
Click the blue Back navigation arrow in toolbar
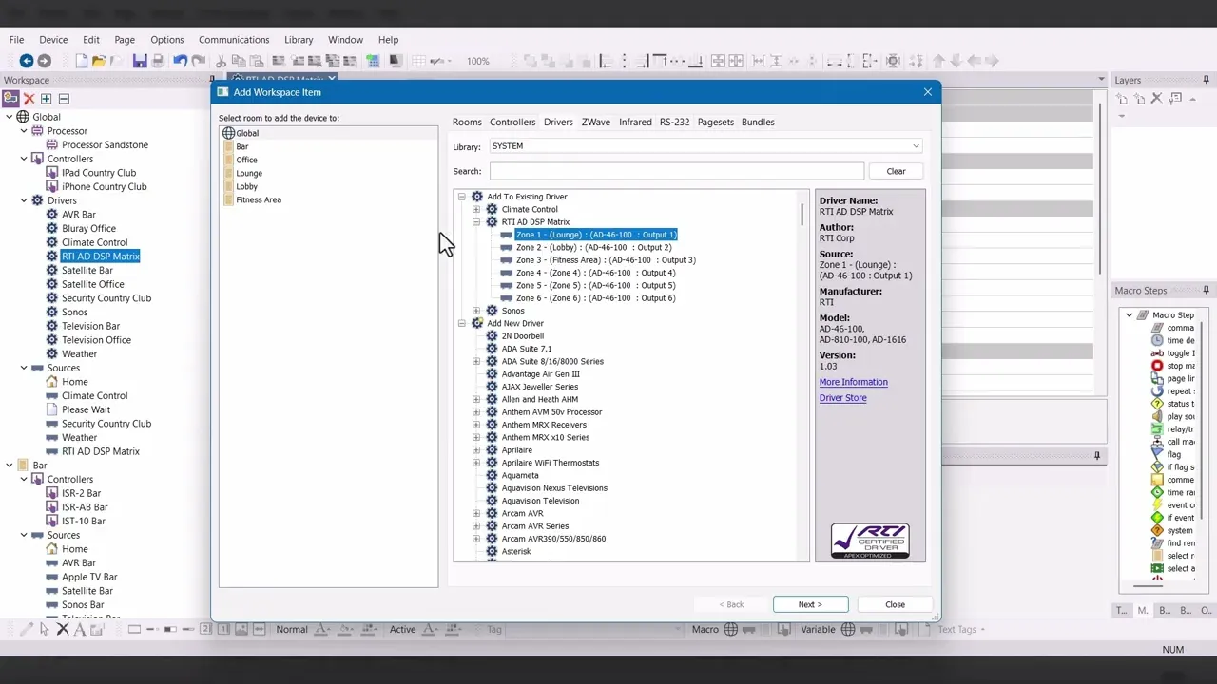[x=26, y=61]
